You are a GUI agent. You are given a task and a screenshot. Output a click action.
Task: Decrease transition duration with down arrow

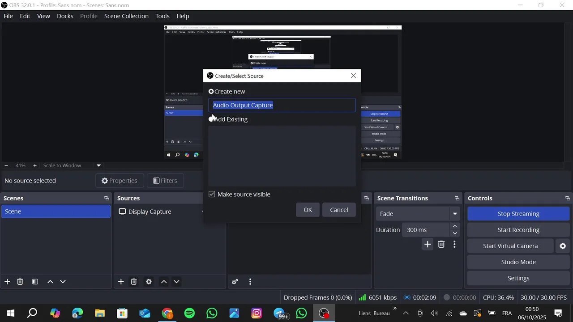(455, 233)
